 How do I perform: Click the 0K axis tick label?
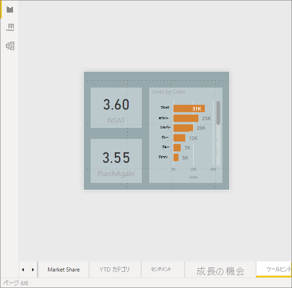173,169
